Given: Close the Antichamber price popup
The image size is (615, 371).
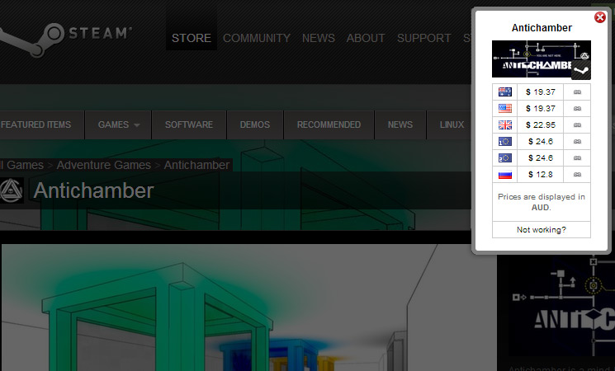Looking at the screenshot, I should 599,17.
